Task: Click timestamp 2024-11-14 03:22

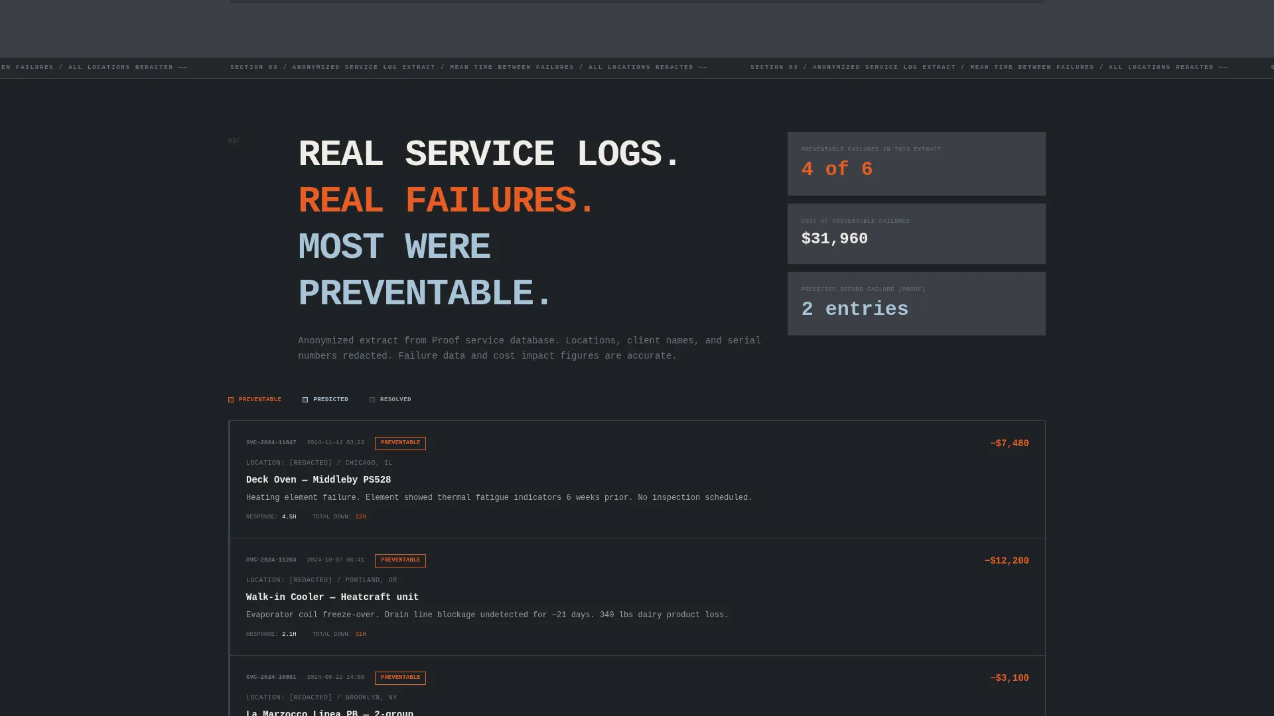Action: (x=336, y=443)
